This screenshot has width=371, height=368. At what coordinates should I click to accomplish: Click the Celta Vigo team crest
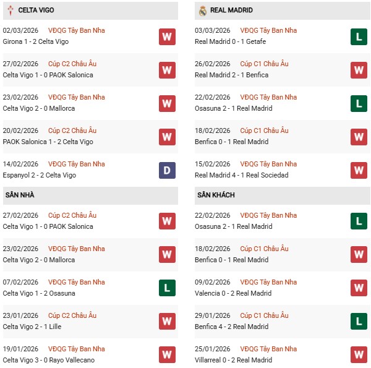click(10, 11)
